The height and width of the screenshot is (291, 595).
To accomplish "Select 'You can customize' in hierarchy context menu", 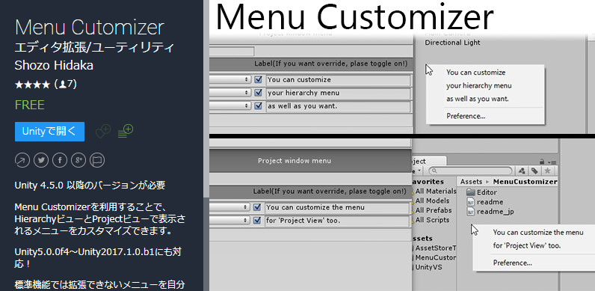I will click(475, 72).
